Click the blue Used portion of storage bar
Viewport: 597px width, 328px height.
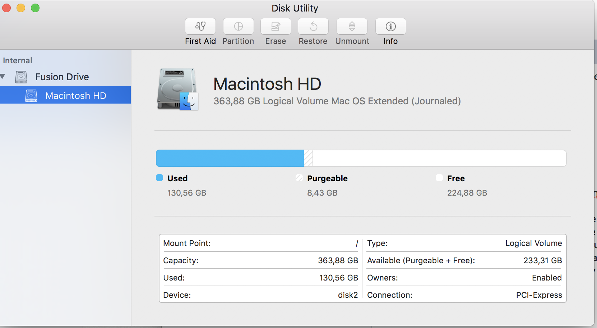pyautogui.click(x=230, y=158)
